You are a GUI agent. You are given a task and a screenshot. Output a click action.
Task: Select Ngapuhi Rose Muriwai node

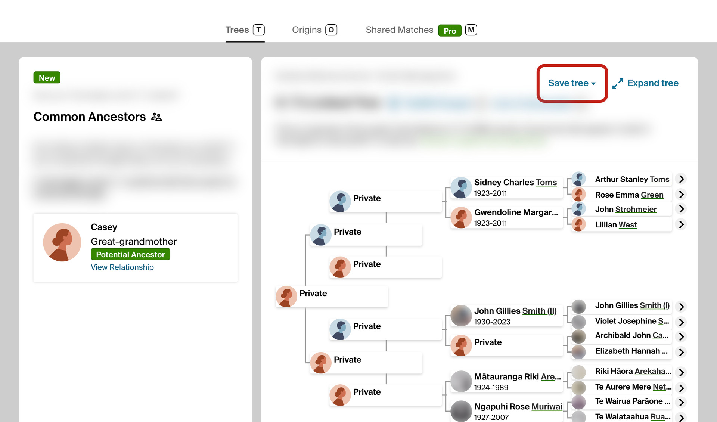(506, 411)
